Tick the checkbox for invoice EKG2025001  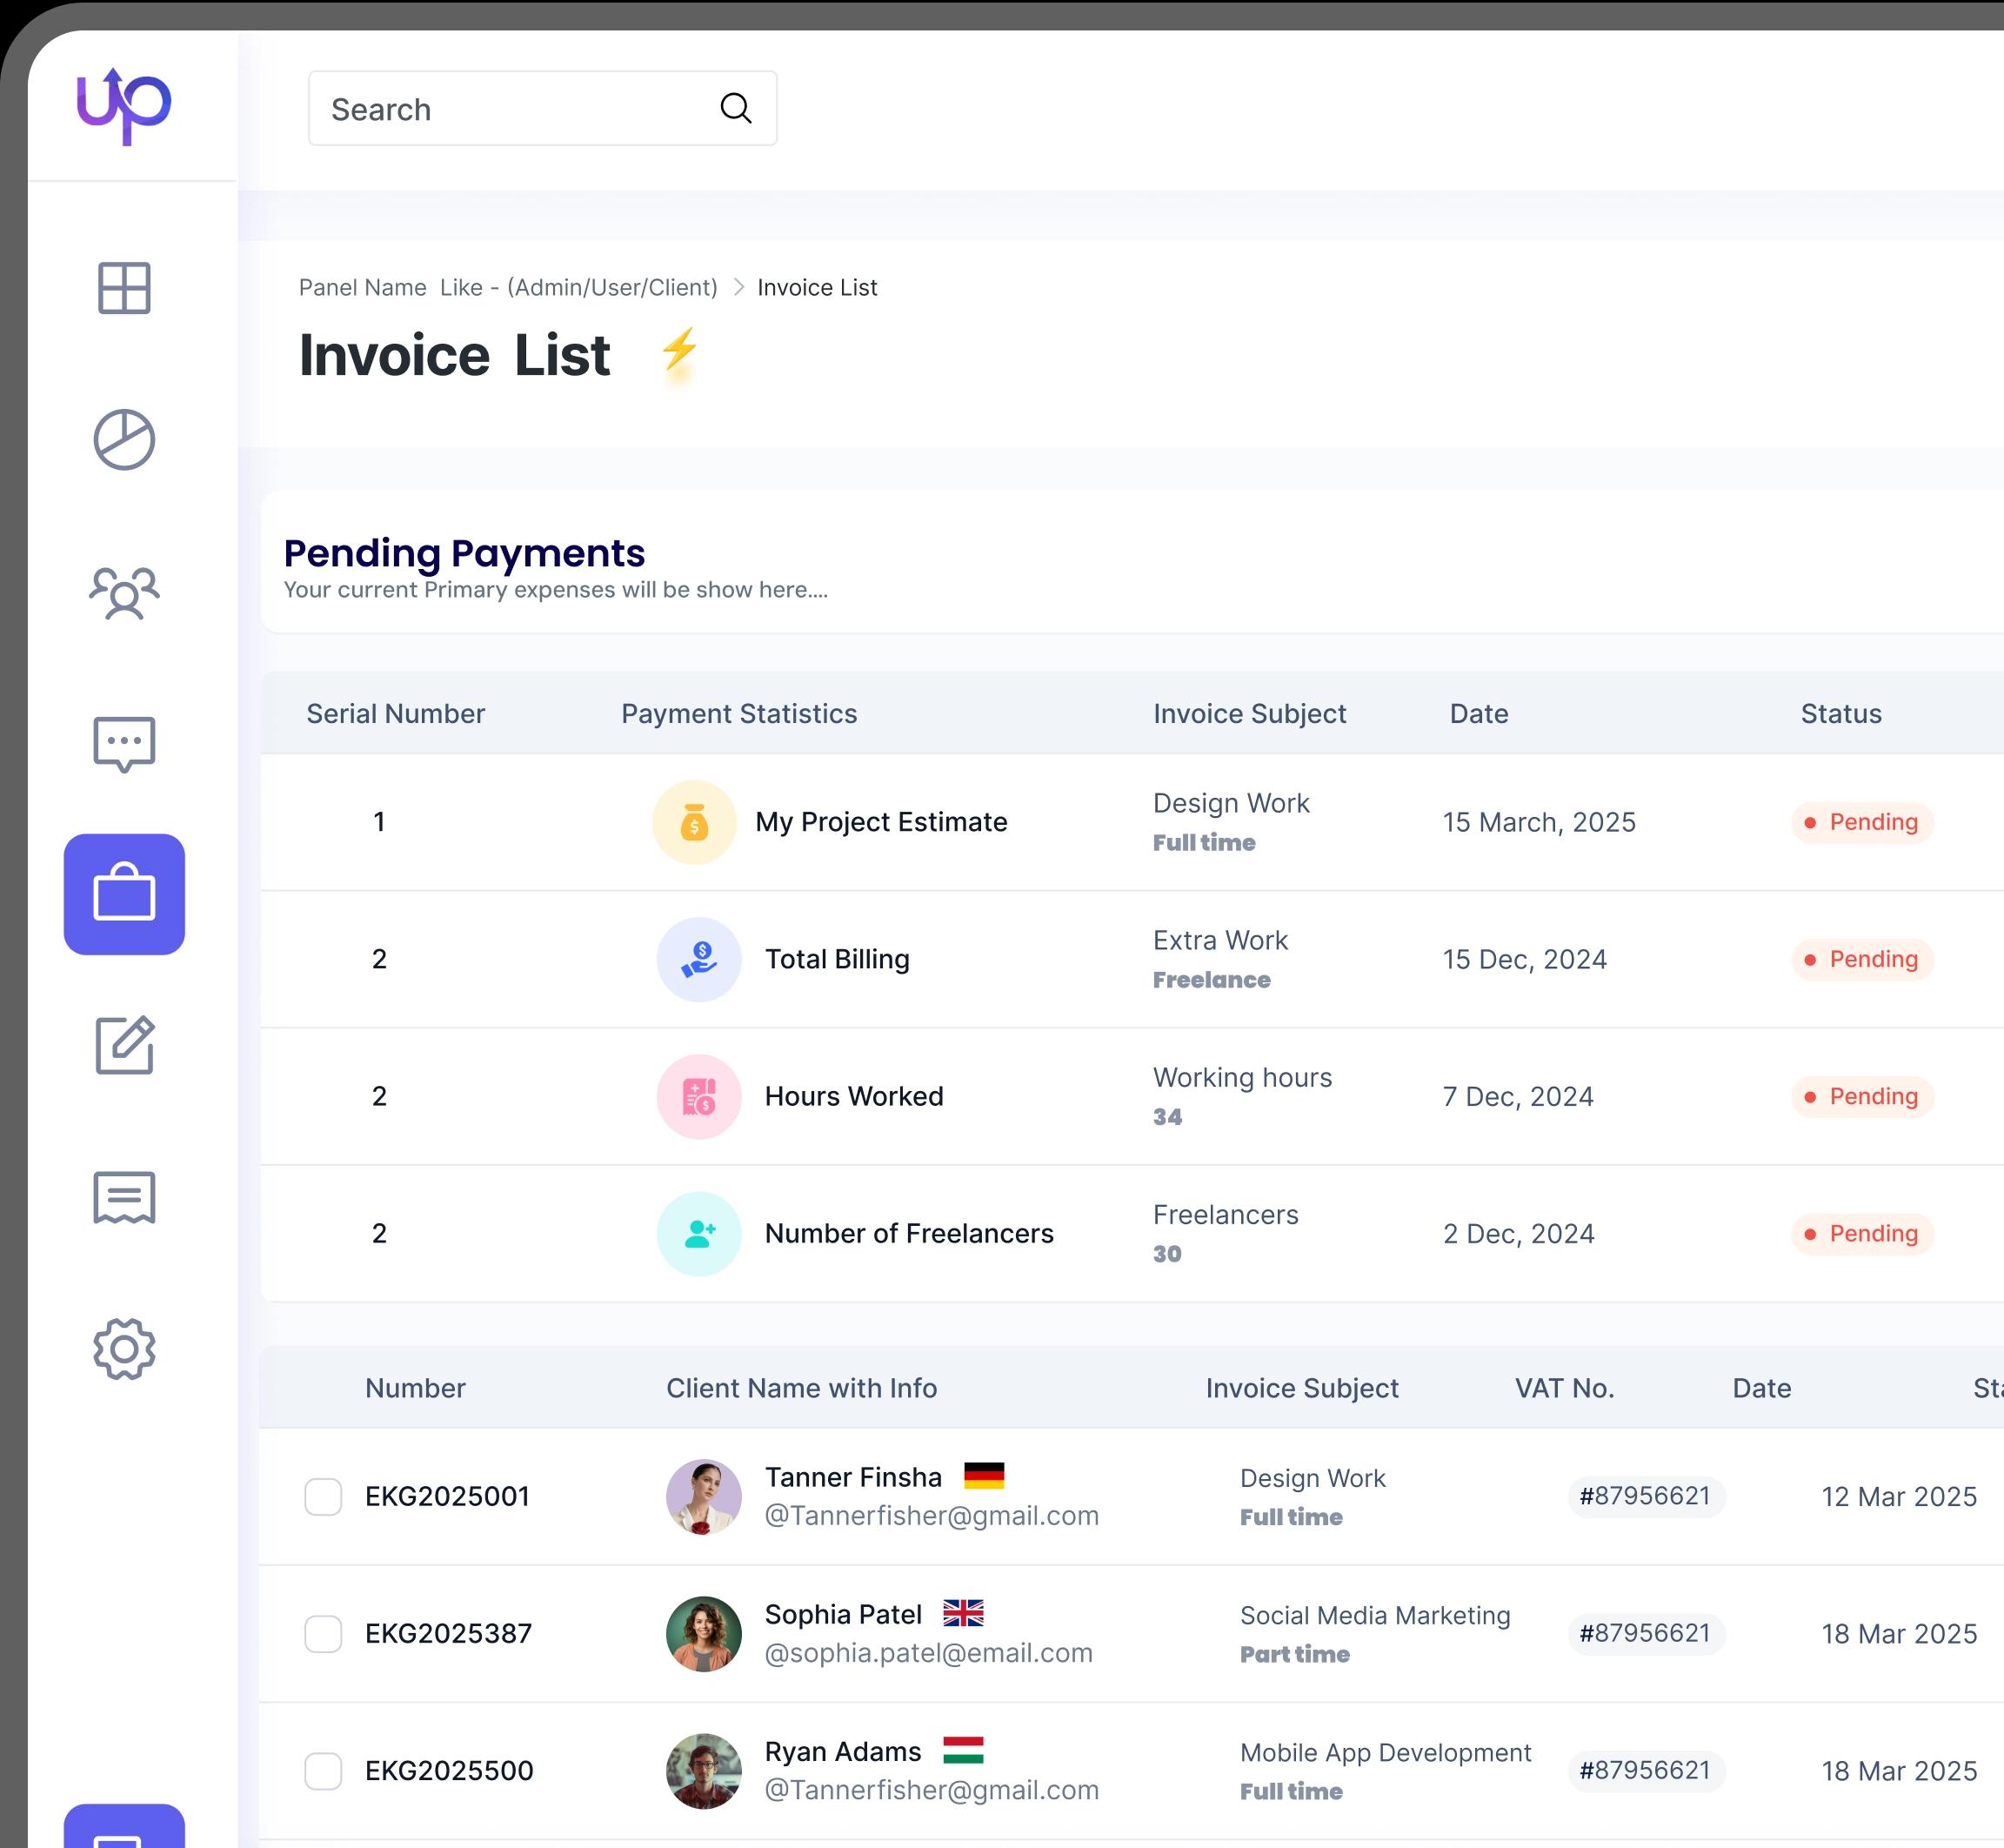point(323,1496)
